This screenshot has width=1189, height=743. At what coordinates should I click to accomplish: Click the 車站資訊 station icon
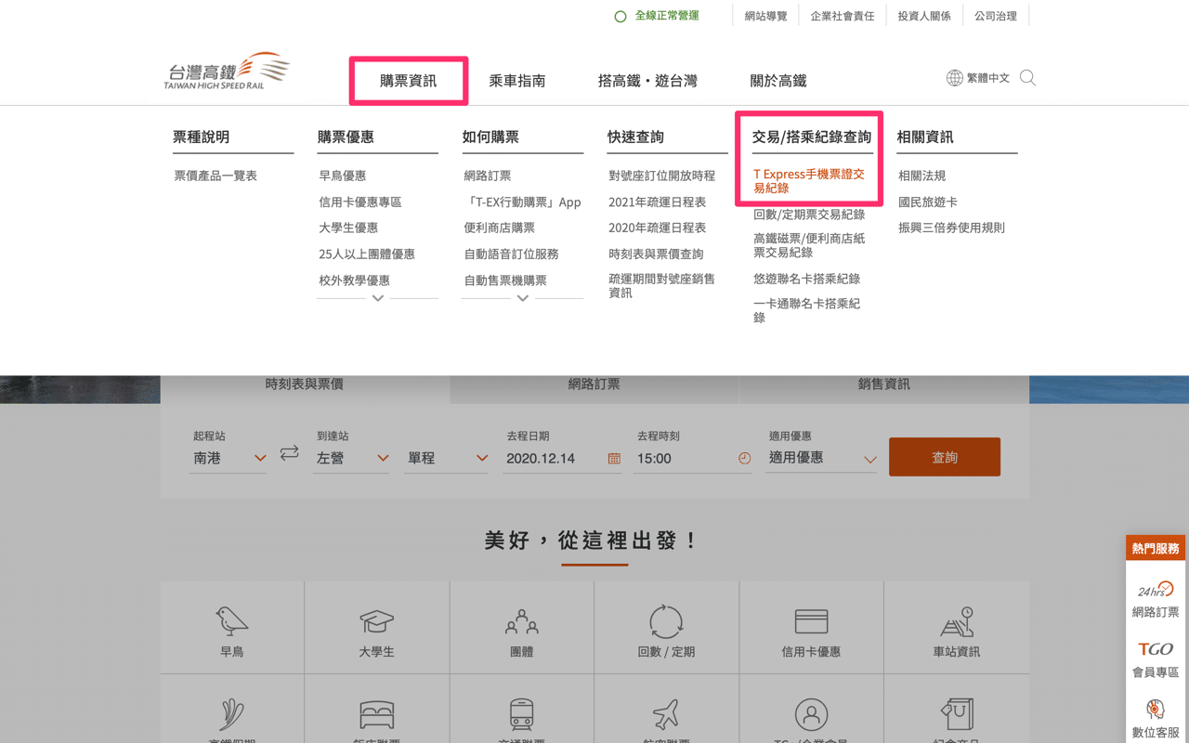tap(956, 621)
